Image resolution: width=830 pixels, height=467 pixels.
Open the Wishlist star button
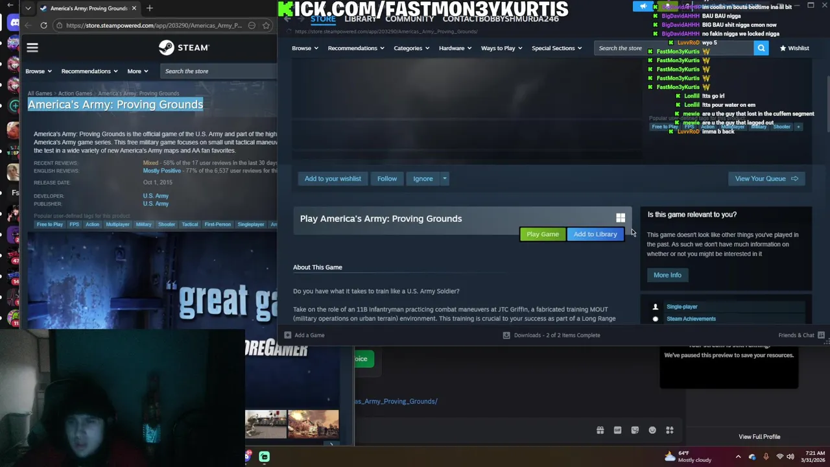point(794,48)
